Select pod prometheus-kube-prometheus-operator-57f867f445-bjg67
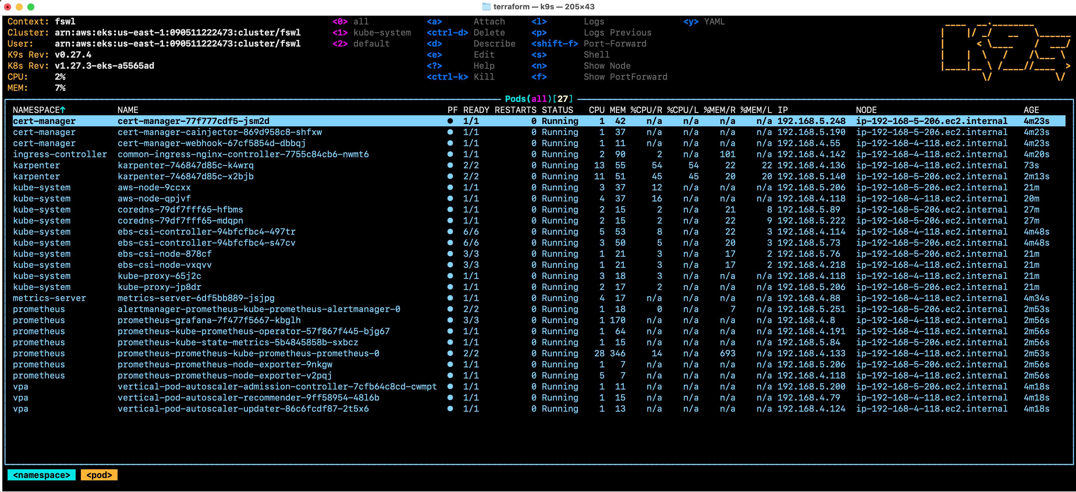The height and width of the screenshot is (492, 1076). (539, 332)
